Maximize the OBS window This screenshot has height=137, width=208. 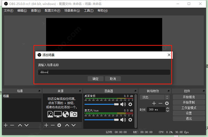[x=189, y=4]
